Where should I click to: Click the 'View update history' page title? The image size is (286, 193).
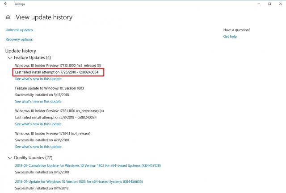point(44,17)
